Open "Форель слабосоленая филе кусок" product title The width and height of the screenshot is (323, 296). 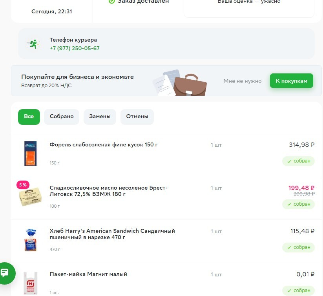(x=104, y=144)
